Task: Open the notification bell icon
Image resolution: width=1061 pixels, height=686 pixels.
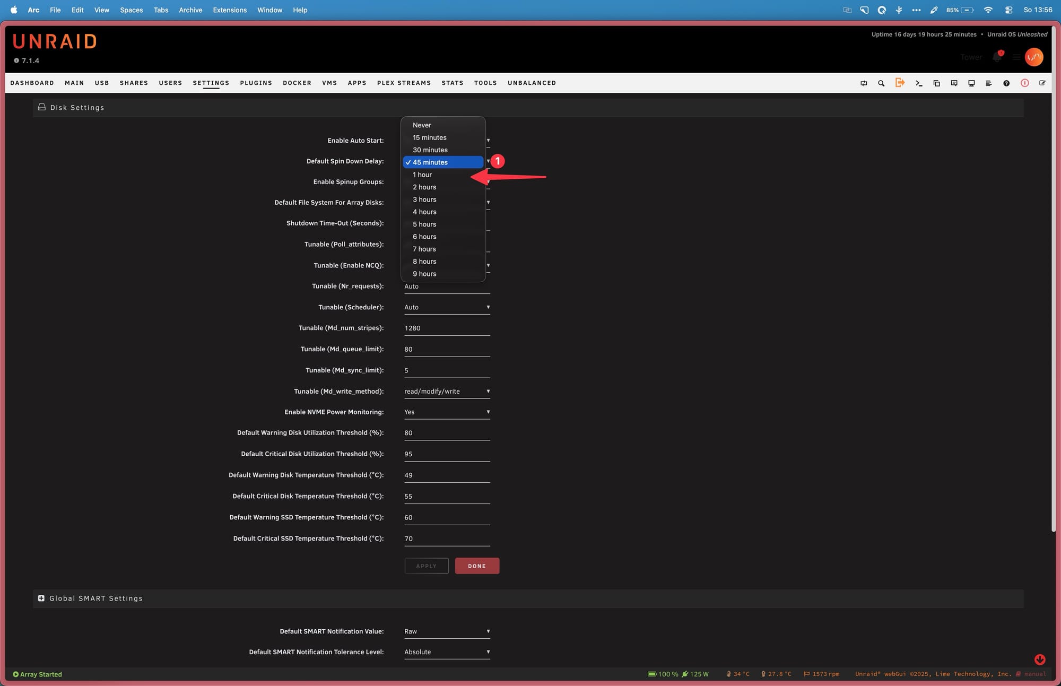Action: click(x=997, y=57)
